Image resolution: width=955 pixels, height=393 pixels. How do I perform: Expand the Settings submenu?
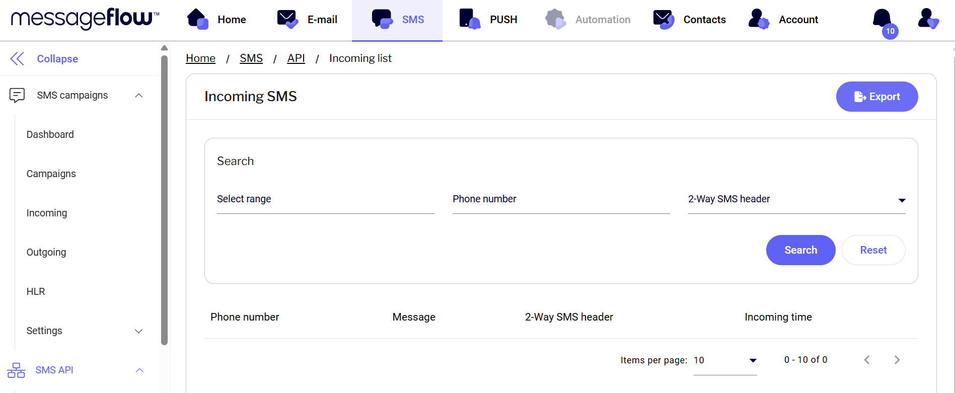[139, 331]
